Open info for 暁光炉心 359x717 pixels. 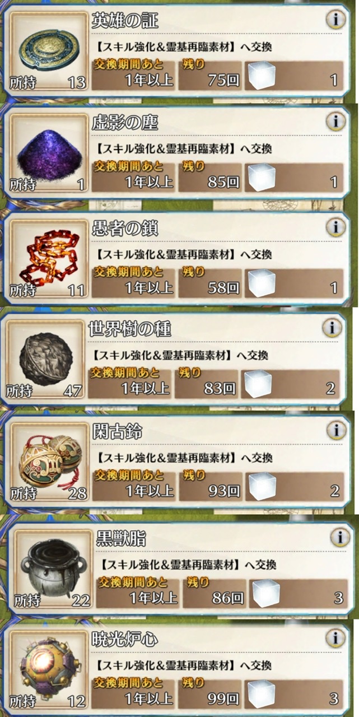point(335,638)
